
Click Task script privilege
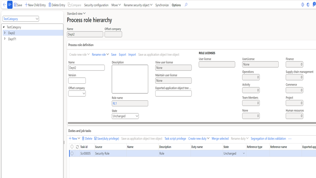point(175,139)
